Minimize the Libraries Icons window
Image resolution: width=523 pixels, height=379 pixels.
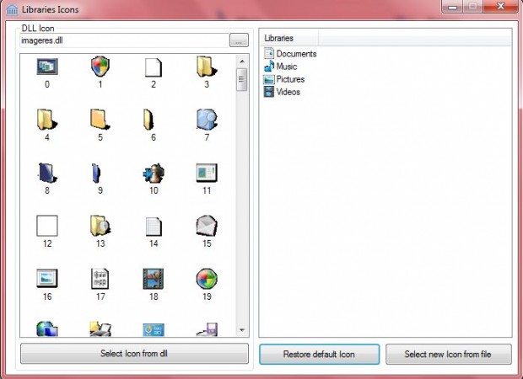453,7
